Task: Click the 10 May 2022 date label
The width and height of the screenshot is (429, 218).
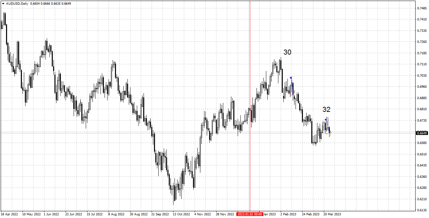Action: pyautogui.click(x=31, y=214)
